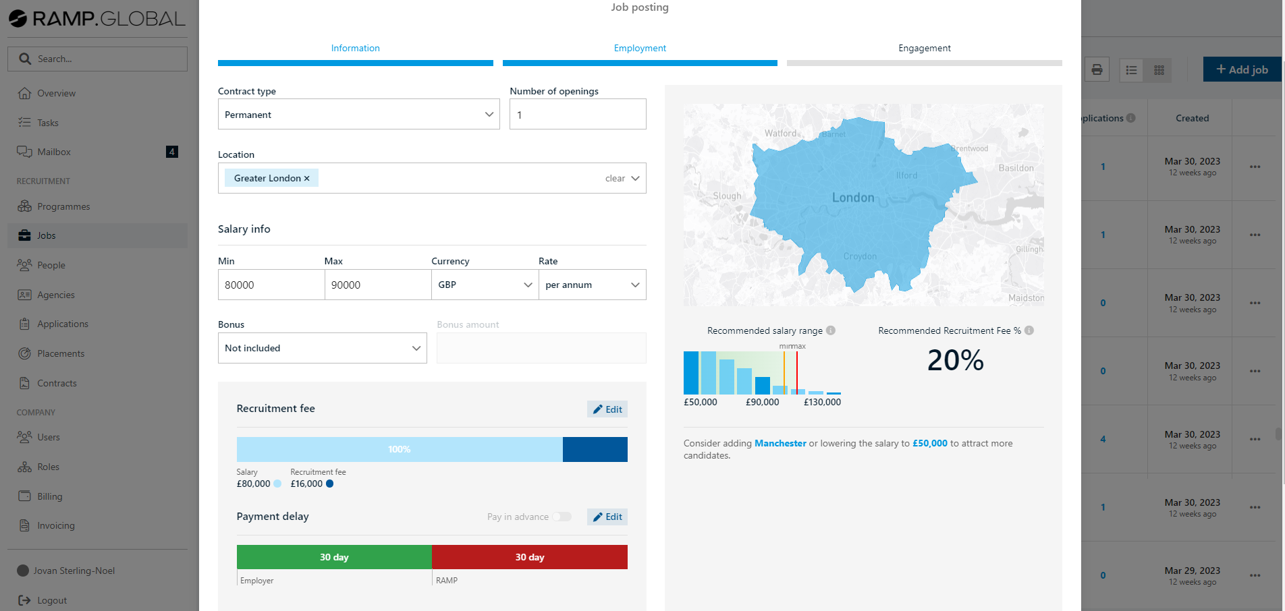Click Edit for Recruitment fee

click(607, 409)
